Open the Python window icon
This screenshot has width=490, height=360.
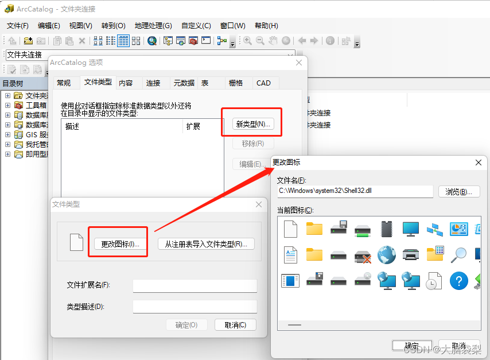(206, 40)
